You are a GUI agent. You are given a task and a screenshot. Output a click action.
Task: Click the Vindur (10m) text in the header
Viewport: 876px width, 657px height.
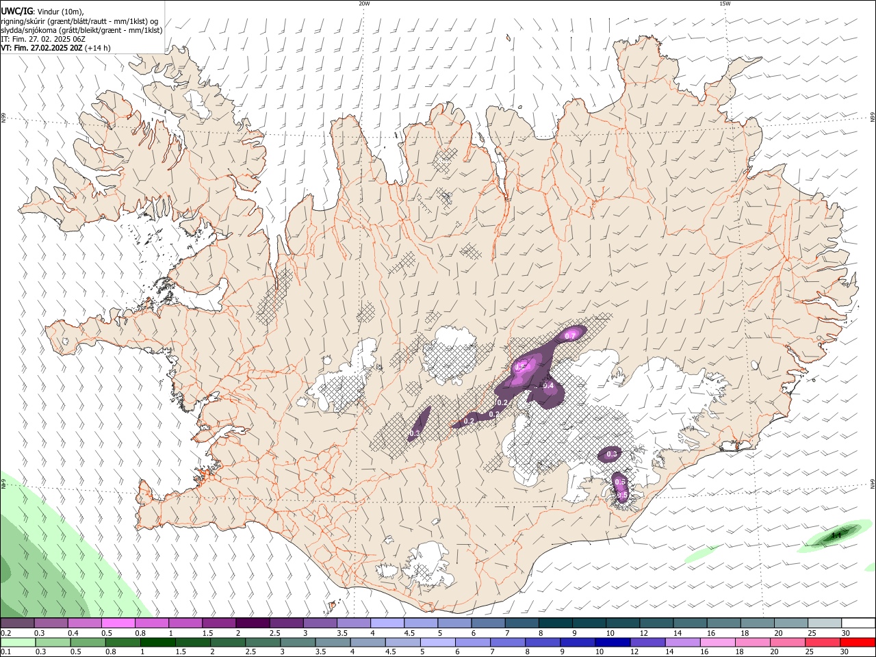[x=60, y=12]
